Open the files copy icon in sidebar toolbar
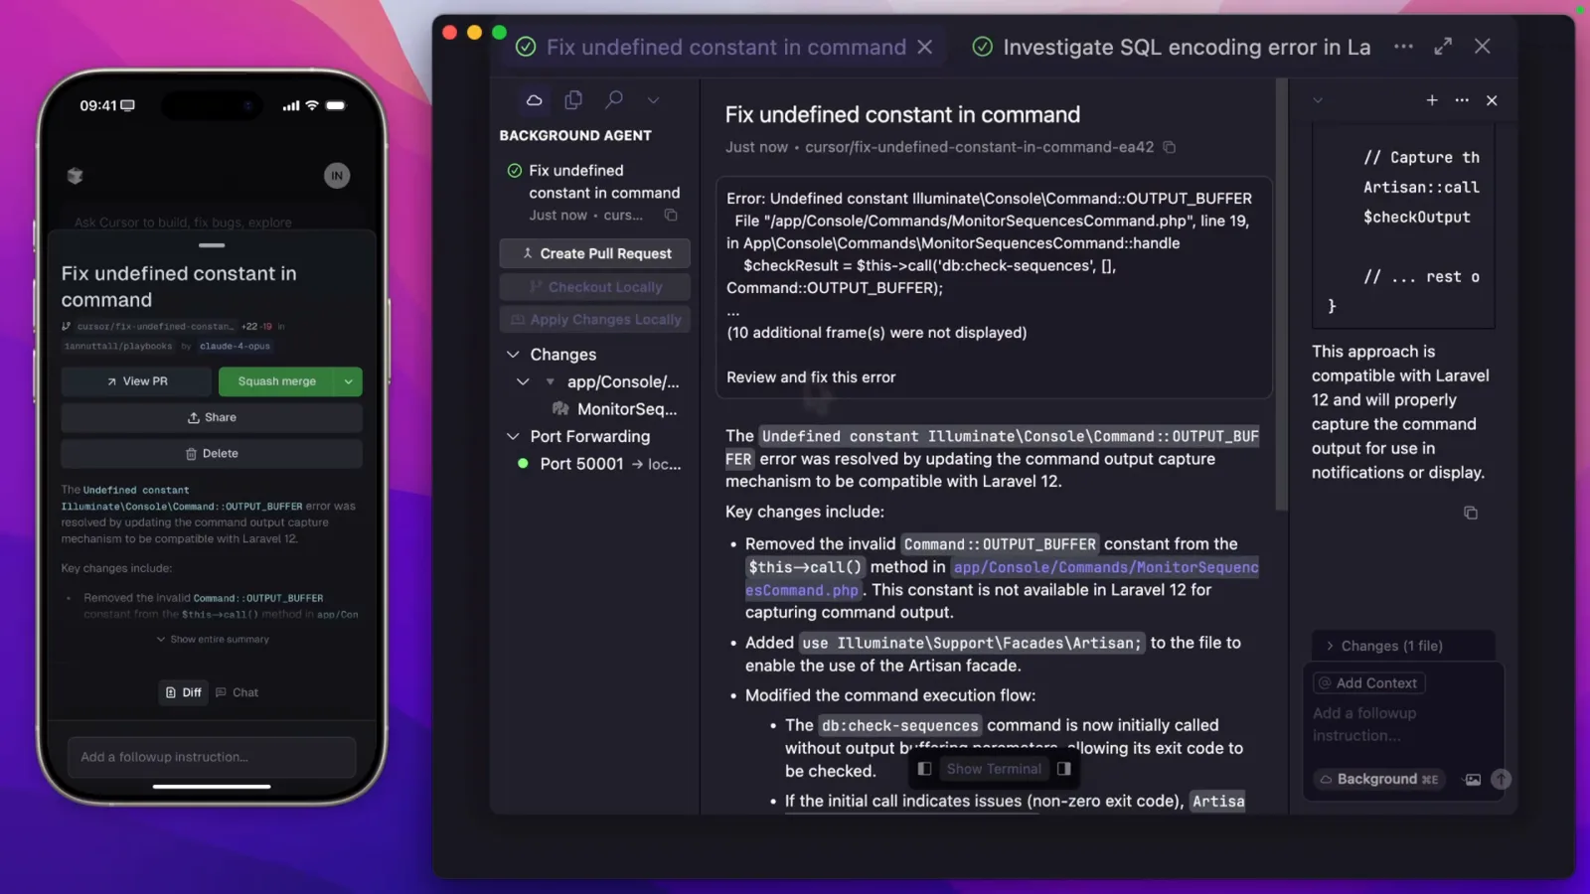The image size is (1590, 894). click(573, 99)
